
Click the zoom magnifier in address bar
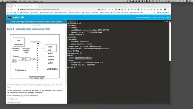pos(102,9)
